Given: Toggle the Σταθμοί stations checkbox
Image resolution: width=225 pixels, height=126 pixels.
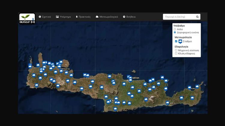Looking at the screenshot, I should pyautogui.click(x=176, y=41).
